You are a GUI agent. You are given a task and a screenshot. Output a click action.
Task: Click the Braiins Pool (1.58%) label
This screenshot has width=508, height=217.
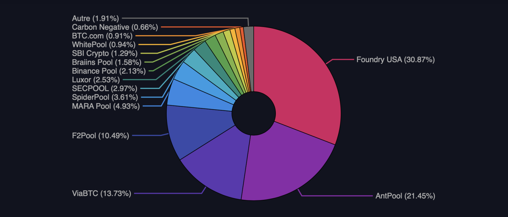point(107,62)
